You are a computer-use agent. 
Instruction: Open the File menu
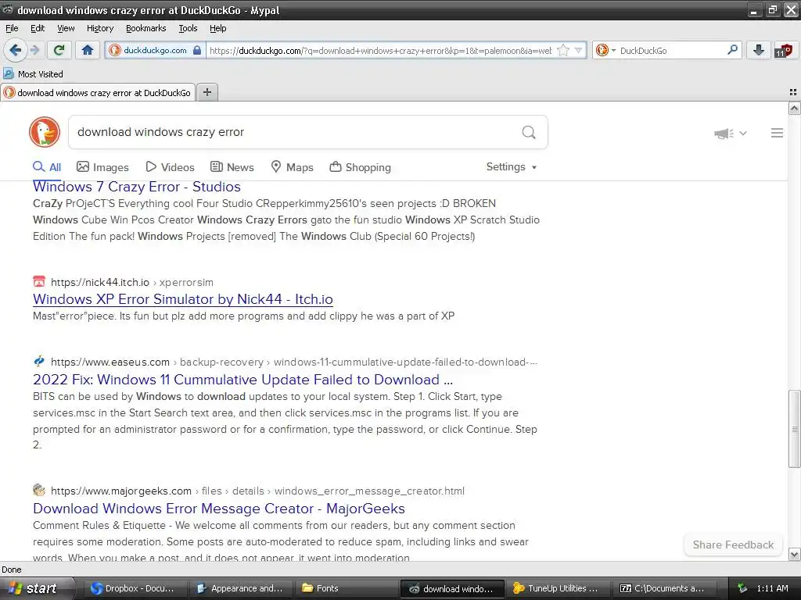[12, 28]
